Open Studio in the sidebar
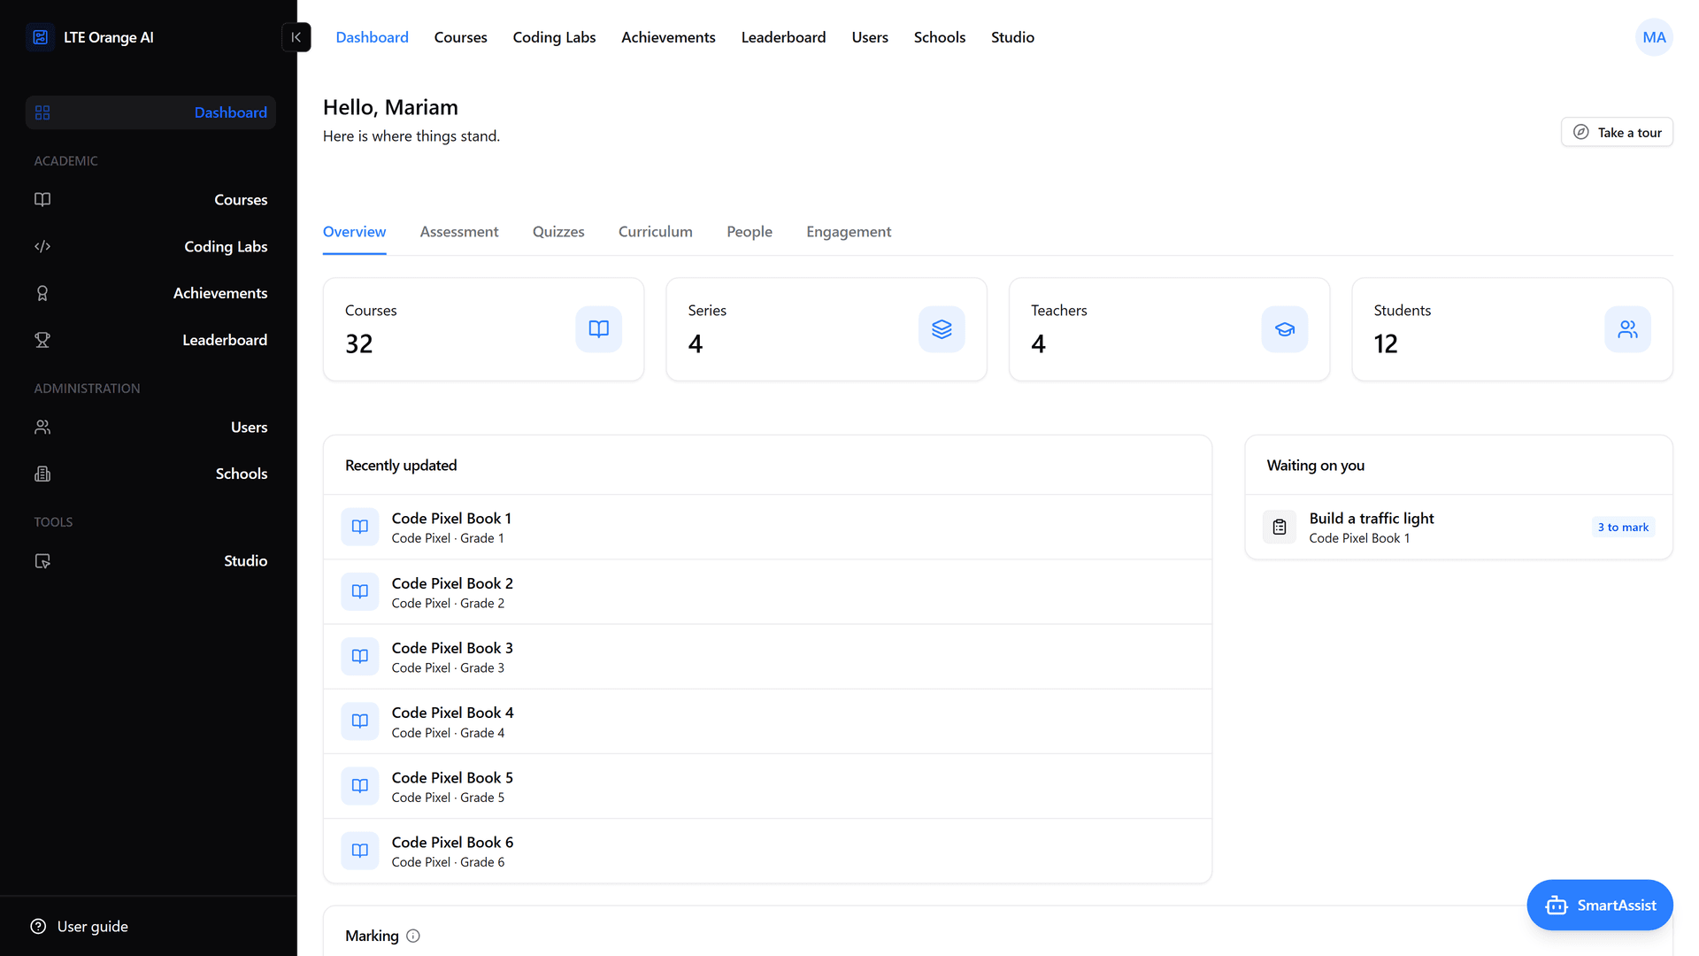 tap(150, 561)
